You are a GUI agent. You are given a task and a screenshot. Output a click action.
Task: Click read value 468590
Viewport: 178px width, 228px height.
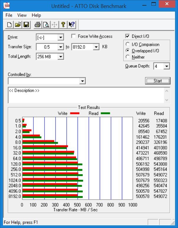pyautogui.click(x=161, y=153)
